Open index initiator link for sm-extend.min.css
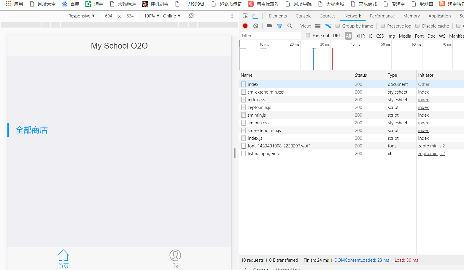 pos(423,92)
